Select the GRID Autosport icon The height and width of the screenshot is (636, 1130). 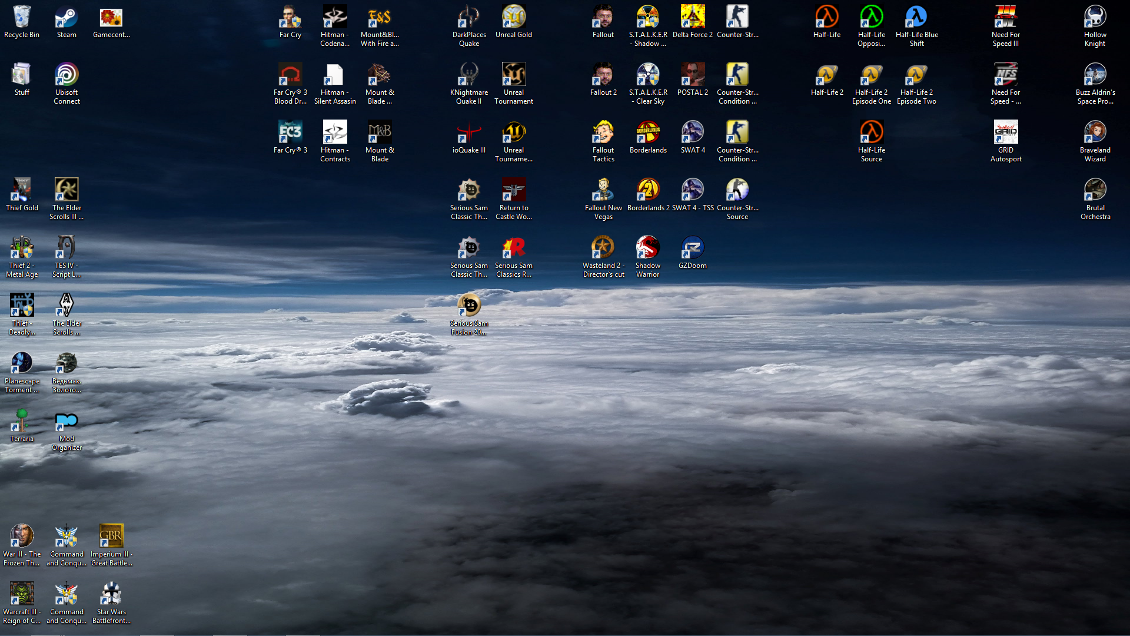coord(1006,132)
